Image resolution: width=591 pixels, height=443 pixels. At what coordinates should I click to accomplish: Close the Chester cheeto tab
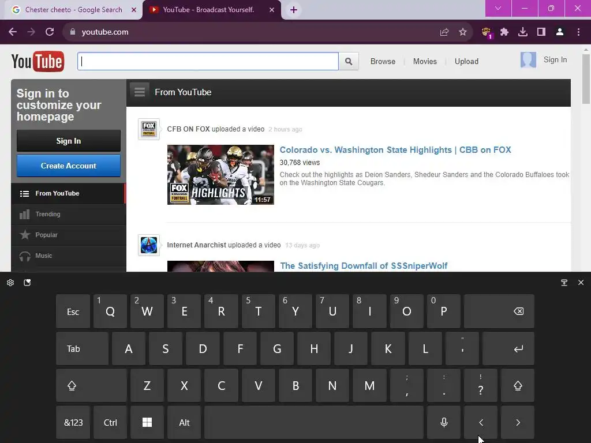[x=133, y=10]
